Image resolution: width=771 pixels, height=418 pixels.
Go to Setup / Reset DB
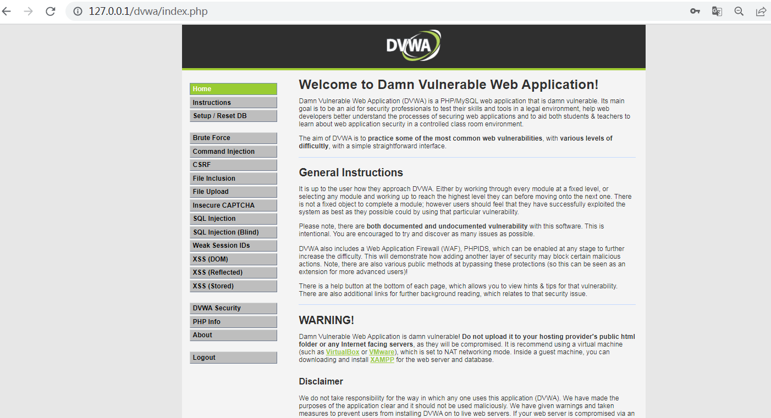(233, 115)
